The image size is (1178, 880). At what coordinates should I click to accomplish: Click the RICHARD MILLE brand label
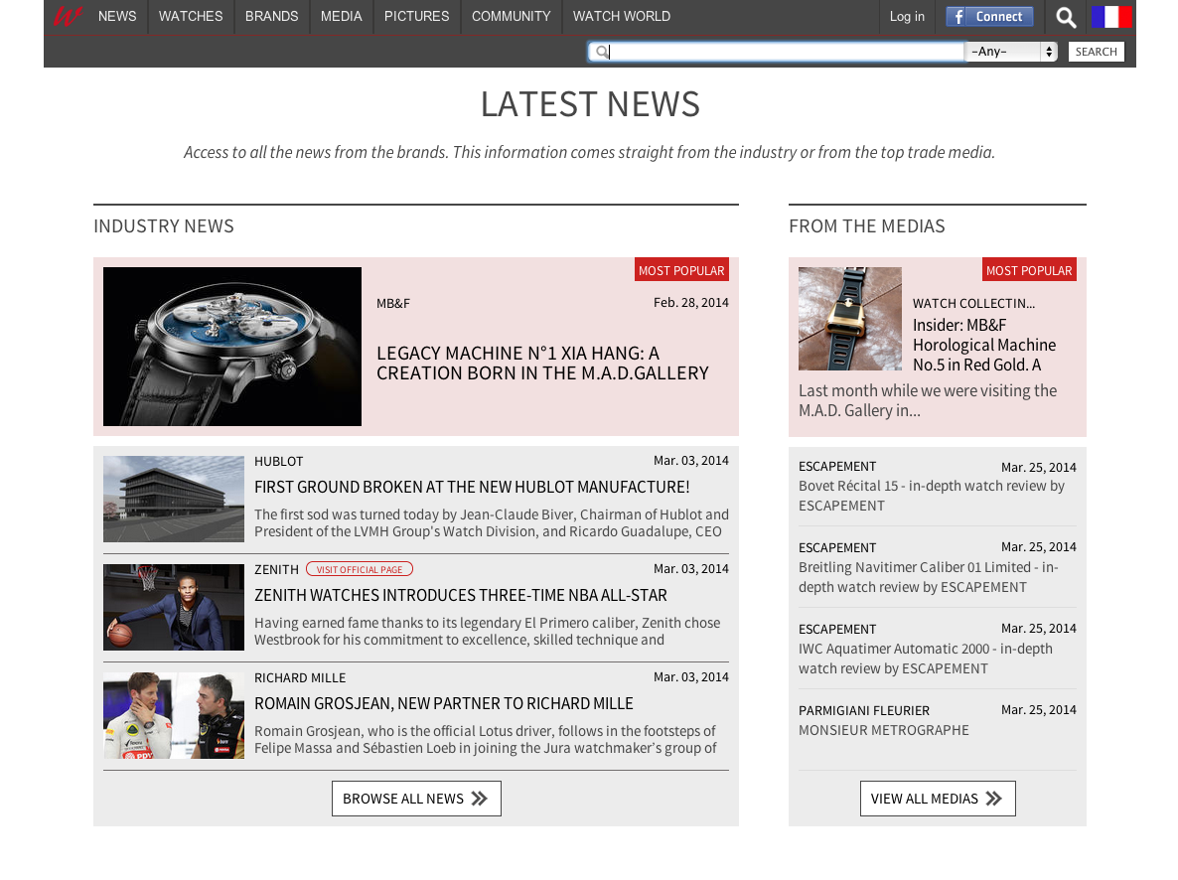click(x=301, y=677)
